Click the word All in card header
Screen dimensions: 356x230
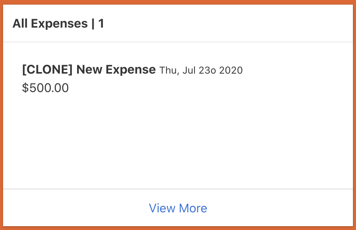20,24
